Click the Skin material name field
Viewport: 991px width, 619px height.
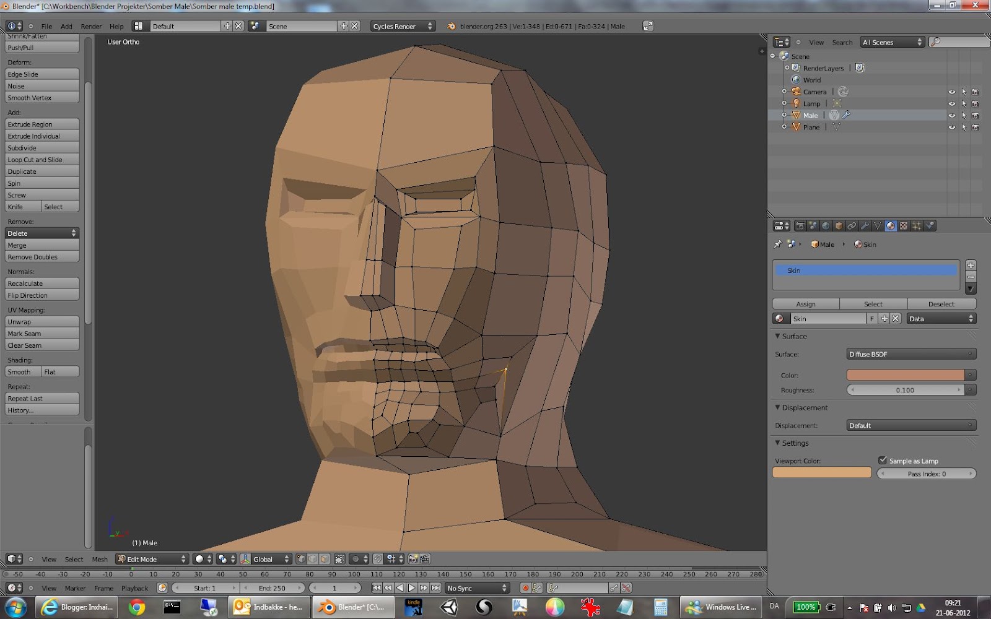pos(828,319)
